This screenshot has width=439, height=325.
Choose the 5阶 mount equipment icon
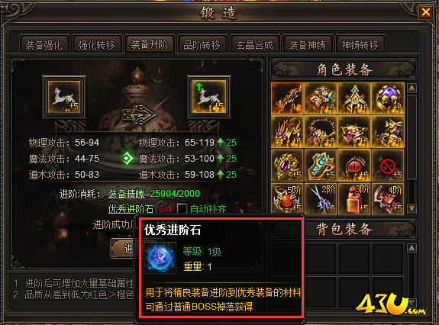pyautogui.click(x=287, y=199)
